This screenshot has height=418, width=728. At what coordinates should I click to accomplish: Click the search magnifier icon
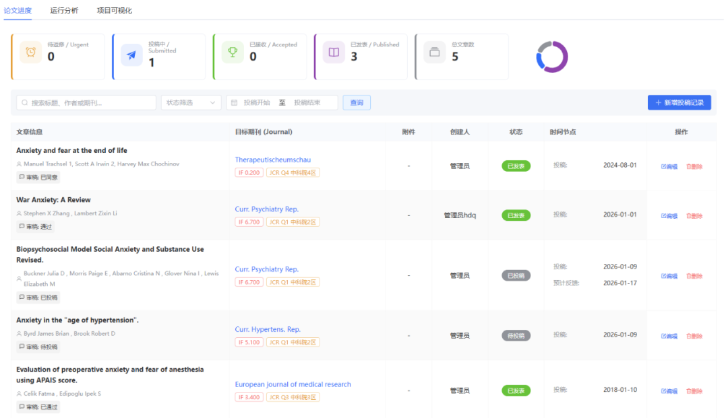click(x=25, y=103)
